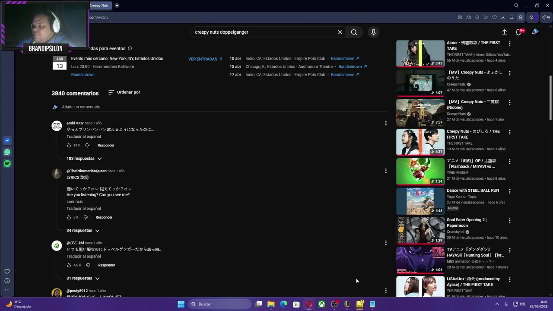Open options for Aimer THE FIRST TAKE video

point(510,44)
